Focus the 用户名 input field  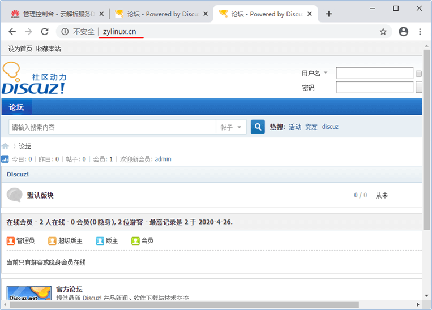coord(375,73)
